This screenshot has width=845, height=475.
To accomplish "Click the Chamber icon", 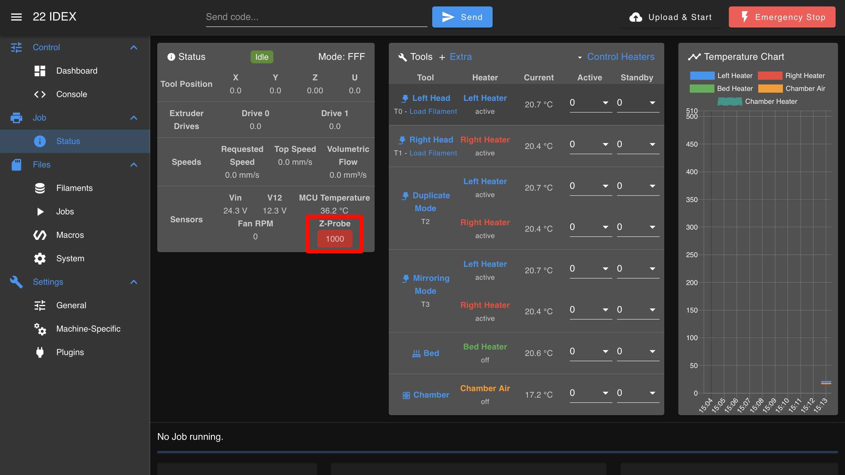I will [x=406, y=395].
